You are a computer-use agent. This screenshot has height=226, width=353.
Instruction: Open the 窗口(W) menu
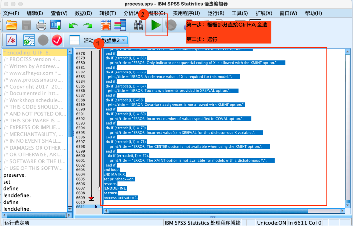tap(288, 13)
